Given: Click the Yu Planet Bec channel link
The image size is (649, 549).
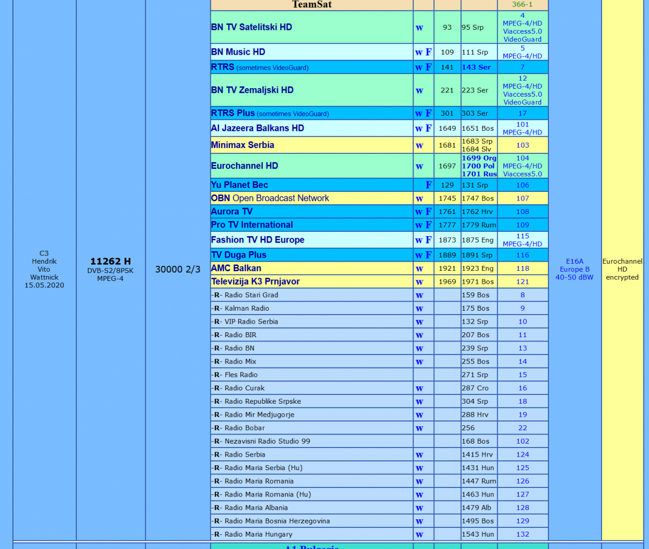Looking at the screenshot, I should (239, 185).
